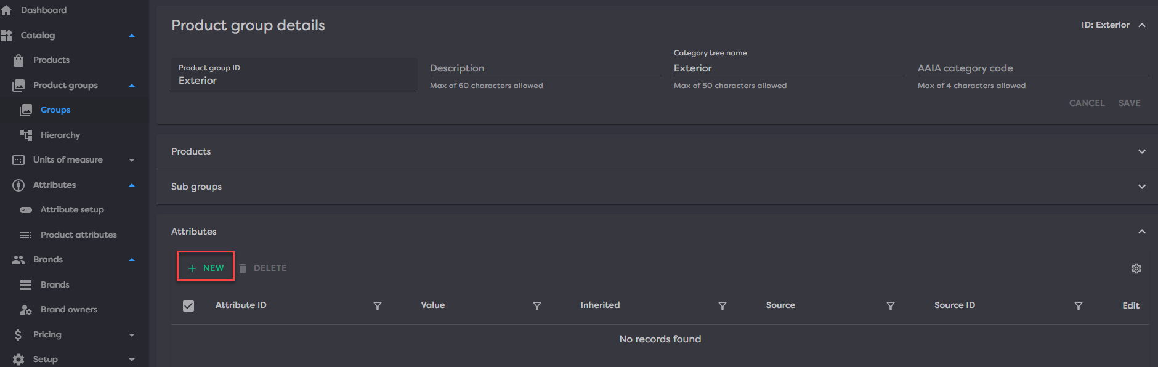Click the Attribute ID column filter icon
Viewport: 1158px width, 367px height.
tap(378, 306)
